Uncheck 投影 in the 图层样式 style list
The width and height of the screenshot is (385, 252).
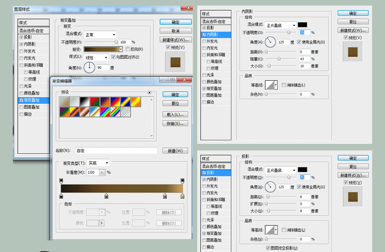21,37
